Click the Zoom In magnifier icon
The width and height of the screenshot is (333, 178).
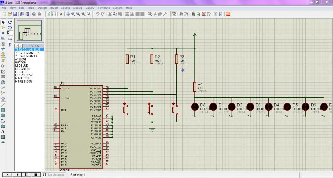tap(73, 14)
